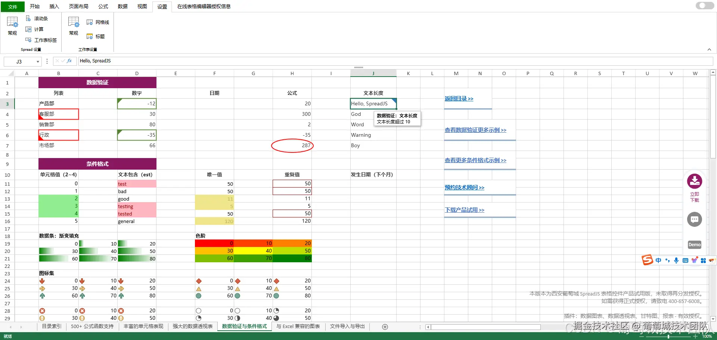Switch Sogou input 中 language mode
Screen dimensions: 717x340
pyautogui.click(x=658, y=260)
